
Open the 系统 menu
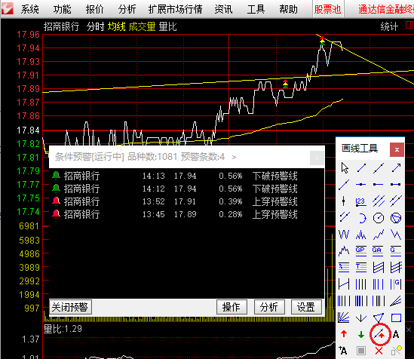point(30,10)
